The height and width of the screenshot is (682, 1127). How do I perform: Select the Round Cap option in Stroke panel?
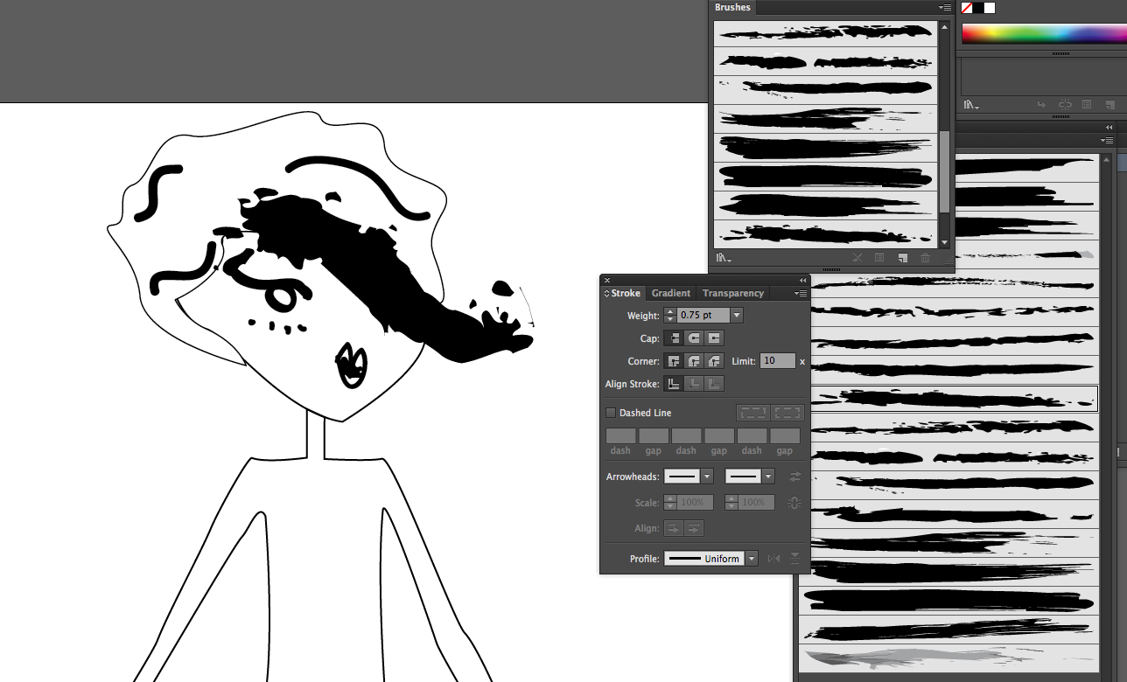tap(694, 338)
